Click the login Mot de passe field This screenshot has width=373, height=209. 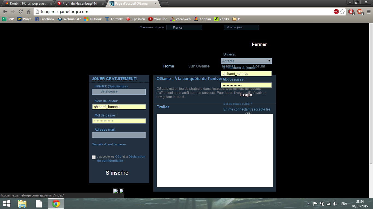coord(246,85)
